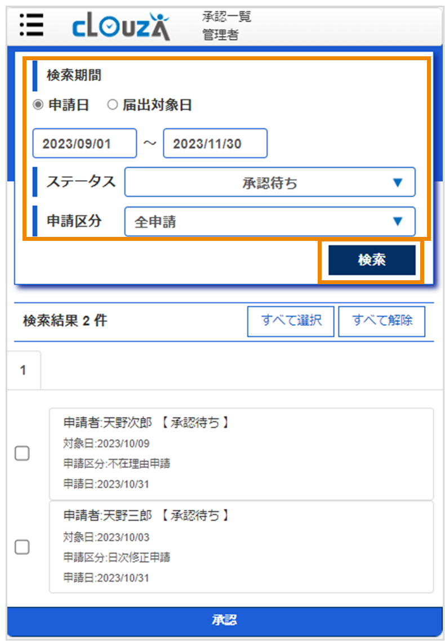Viewport: 445px width, 641px height.
Task: Click the end date field 2023/11/30
Action: pyautogui.click(x=215, y=143)
